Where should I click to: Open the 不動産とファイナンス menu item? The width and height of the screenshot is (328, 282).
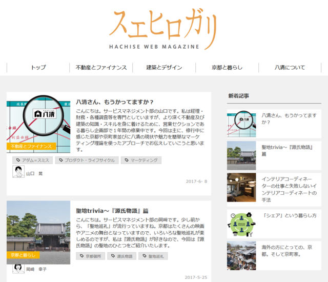click(x=101, y=68)
